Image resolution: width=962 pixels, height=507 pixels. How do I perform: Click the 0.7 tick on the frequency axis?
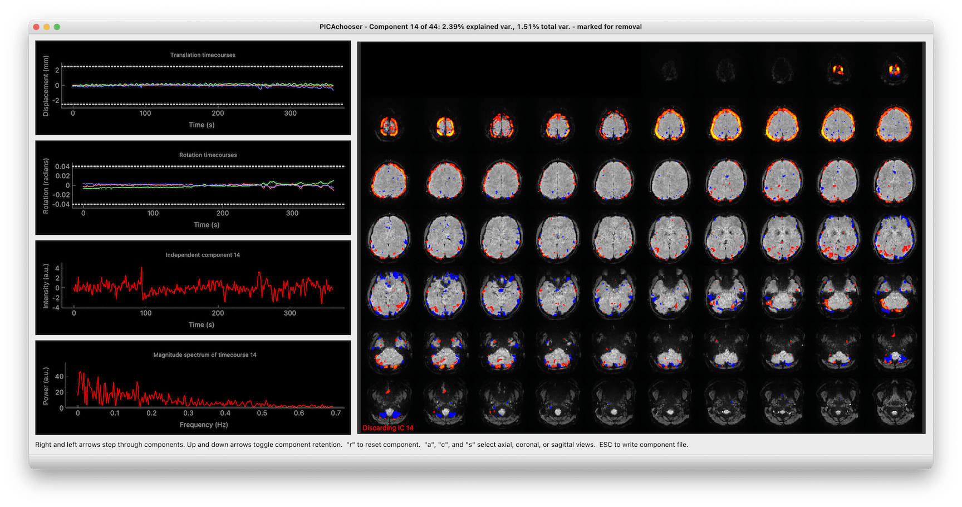(x=336, y=413)
